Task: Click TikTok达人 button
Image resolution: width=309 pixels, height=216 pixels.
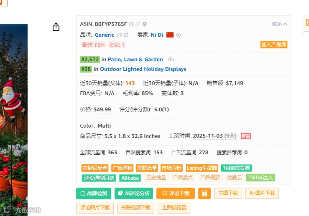Action: [261, 178]
